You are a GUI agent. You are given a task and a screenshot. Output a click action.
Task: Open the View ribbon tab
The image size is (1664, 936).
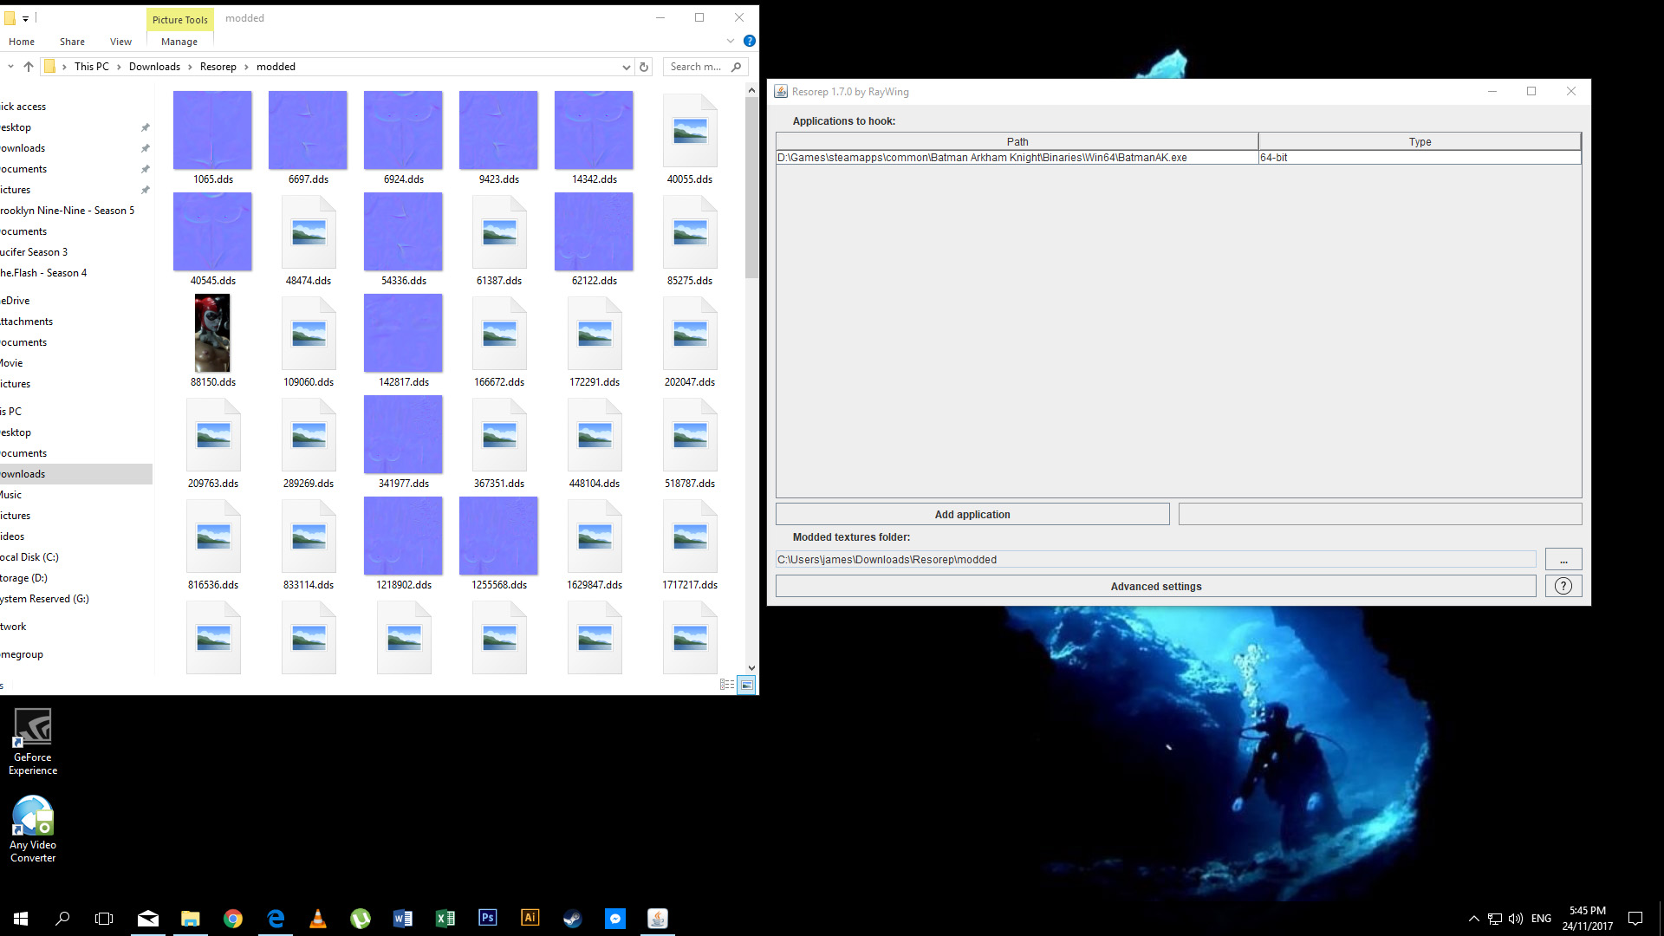tap(120, 42)
